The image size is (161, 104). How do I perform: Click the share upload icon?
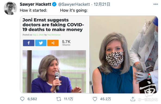133,99
